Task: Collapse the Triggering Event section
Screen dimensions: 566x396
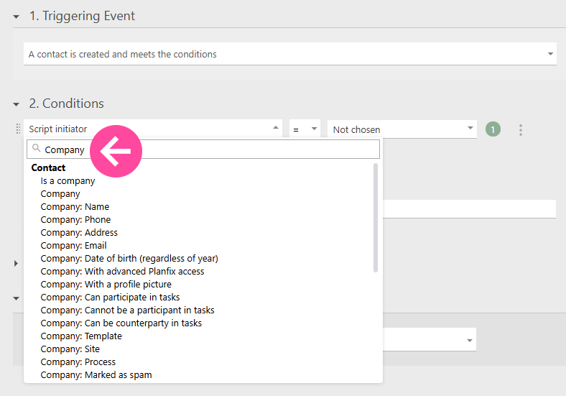Action: click(16, 17)
